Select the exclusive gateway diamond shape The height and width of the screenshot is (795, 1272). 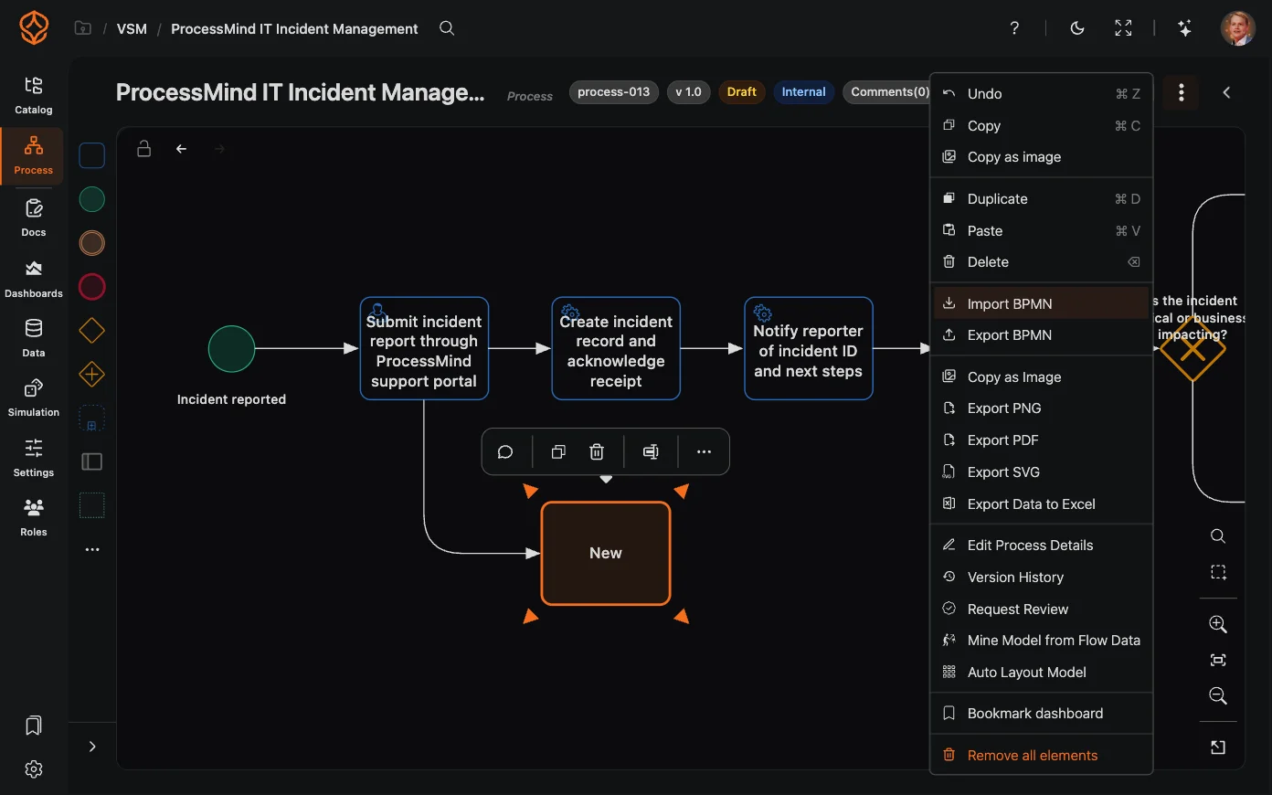[92, 331]
